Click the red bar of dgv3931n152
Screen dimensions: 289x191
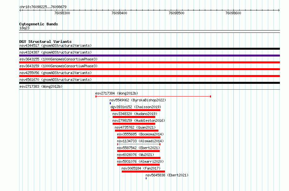(135, 110)
